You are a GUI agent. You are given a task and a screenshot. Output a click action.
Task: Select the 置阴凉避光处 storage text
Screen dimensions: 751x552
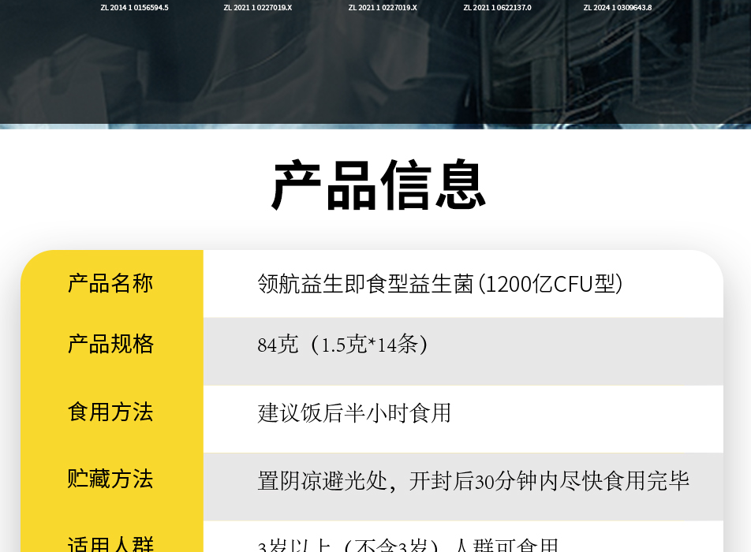pyautogui.click(x=323, y=480)
